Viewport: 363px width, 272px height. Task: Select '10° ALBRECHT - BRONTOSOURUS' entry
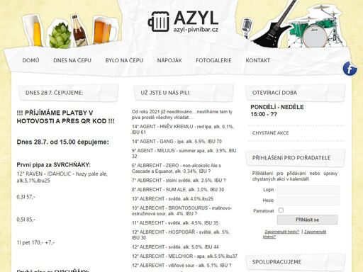pyautogui.click(x=182, y=211)
